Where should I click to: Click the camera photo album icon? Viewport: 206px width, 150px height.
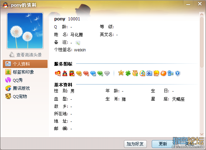[x=149, y=73]
